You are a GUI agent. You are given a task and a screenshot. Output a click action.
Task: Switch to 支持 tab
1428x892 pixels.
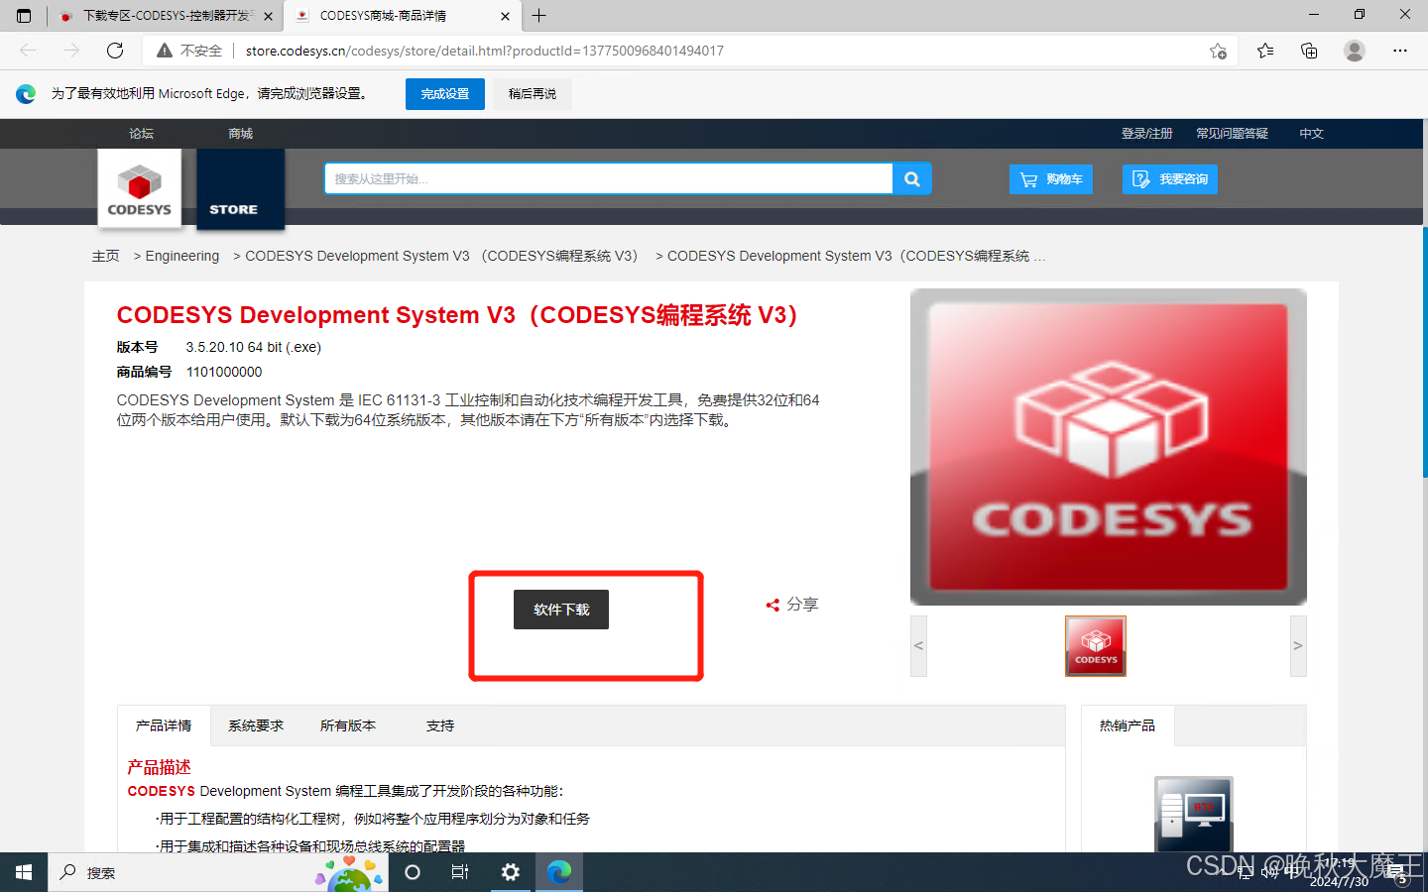(x=440, y=725)
